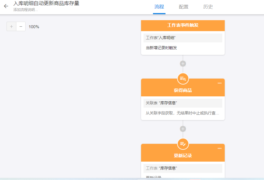This screenshot has height=180, width=264.
Task: Add a node below 获得商品 card
Action: tap(183, 129)
